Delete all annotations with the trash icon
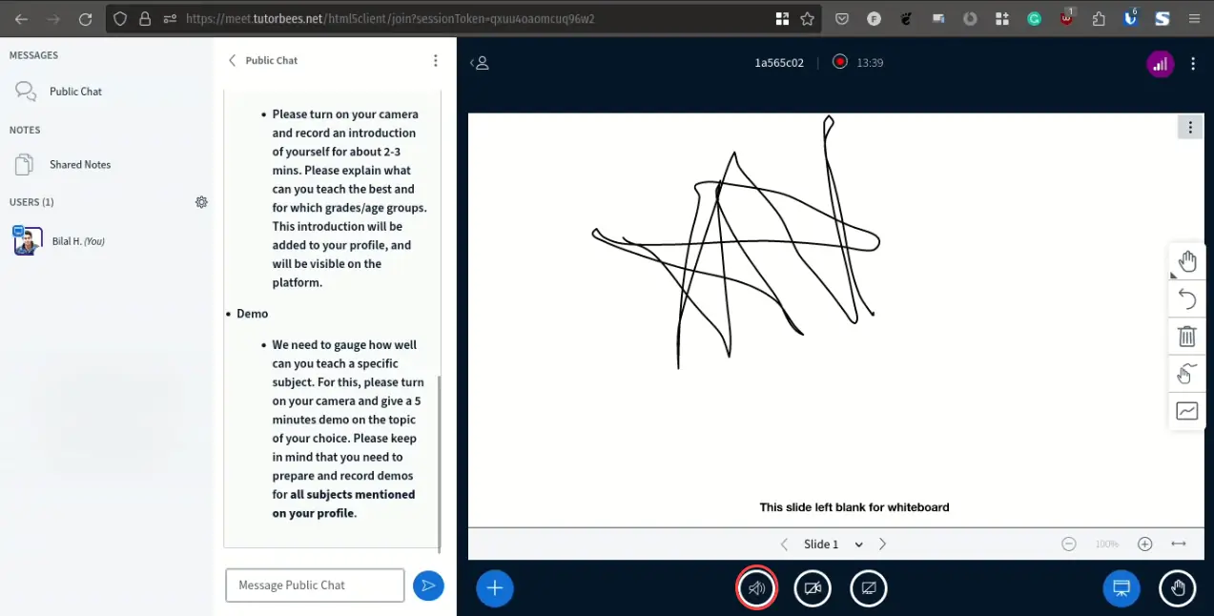 pos(1187,336)
